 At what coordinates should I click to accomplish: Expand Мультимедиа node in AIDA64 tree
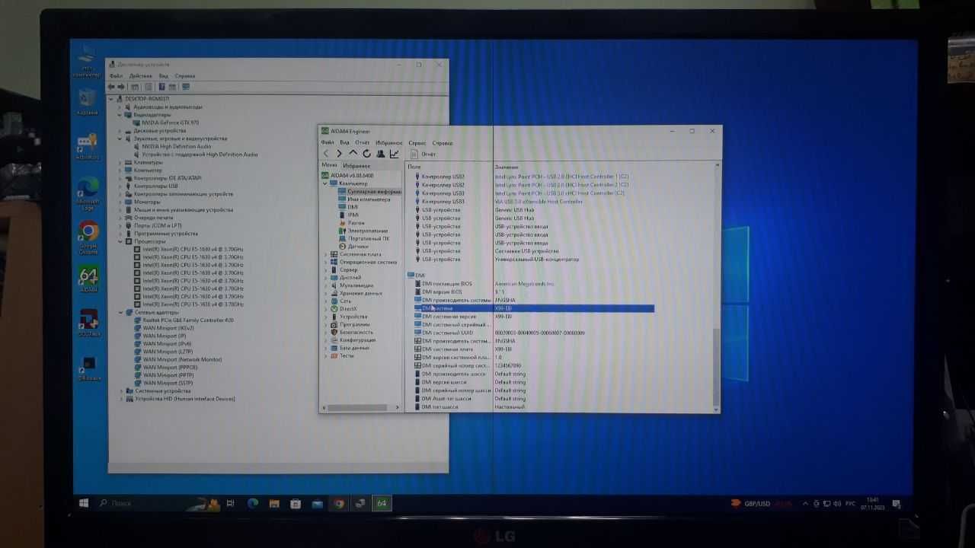[x=325, y=285]
